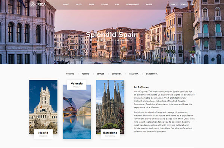Click the calendar icon under Splendid Spain
The width and height of the screenshot is (224, 148).
[x=91, y=40]
